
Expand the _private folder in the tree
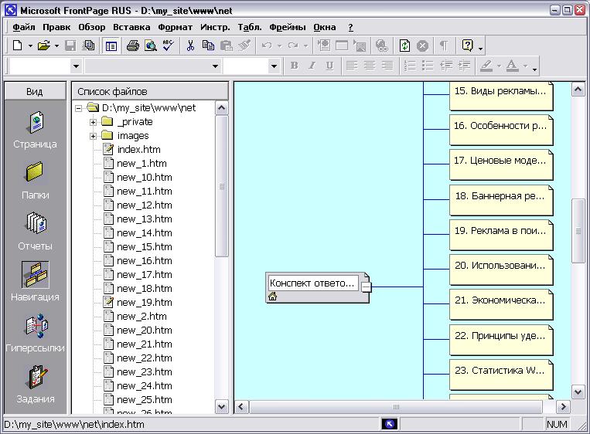click(93, 122)
